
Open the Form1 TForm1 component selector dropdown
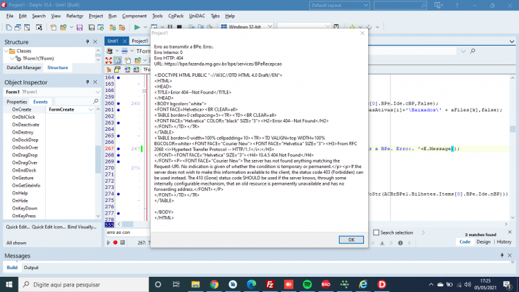click(98, 92)
